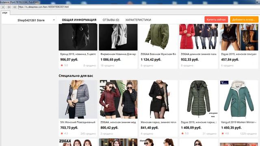
Task: Open the gray quilted coat thumbnail
Action: click(x=78, y=99)
